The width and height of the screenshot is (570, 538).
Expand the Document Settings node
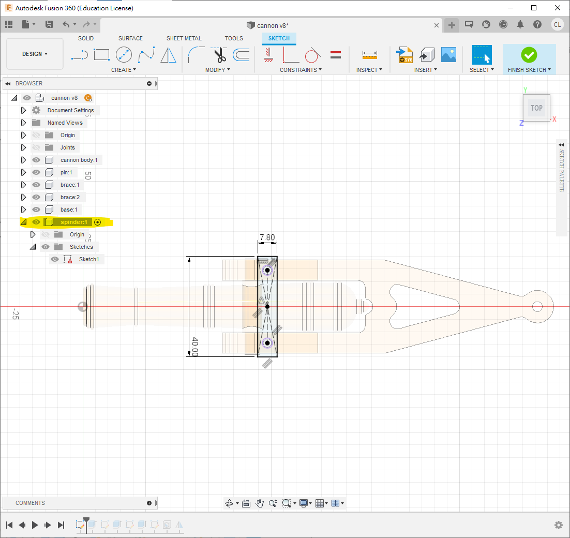tap(23, 110)
